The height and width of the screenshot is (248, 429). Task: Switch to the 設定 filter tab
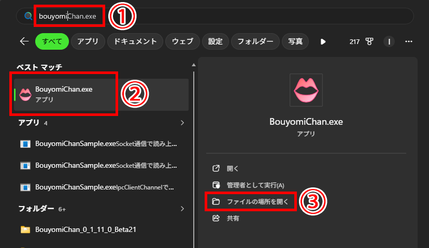216,41
